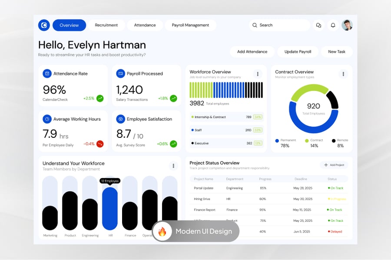Click the blue HR department bar
This screenshot has width=391, height=260.
point(110,208)
